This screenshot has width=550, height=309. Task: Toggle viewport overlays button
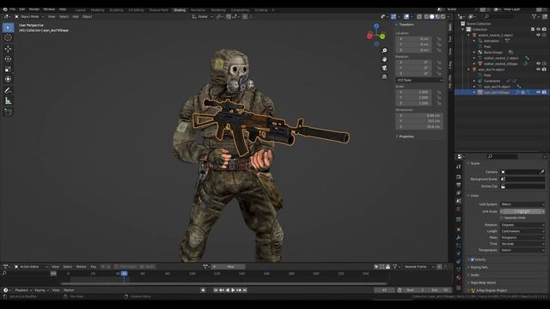tap(406, 16)
